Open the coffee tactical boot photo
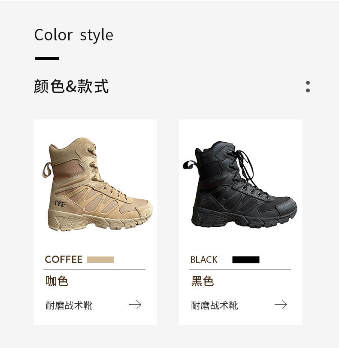This screenshot has height=348, width=339. pyautogui.click(x=98, y=185)
